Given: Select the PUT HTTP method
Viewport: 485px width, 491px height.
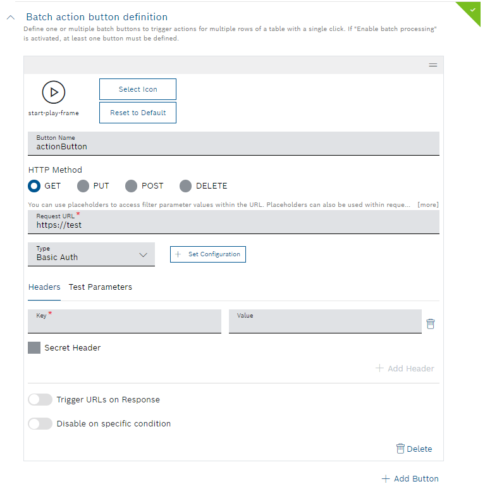Looking at the screenshot, I should pyautogui.click(x=83, y=186).
